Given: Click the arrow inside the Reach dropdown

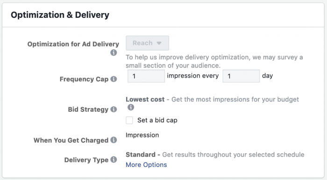Looking at the screenshot, I should coord(159,43).
